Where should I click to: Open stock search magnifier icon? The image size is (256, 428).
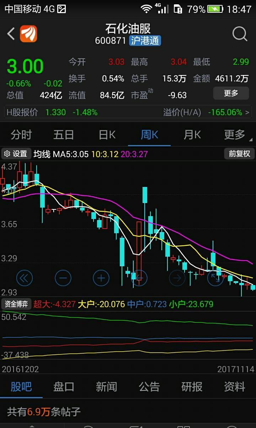(x=240, y=34)
